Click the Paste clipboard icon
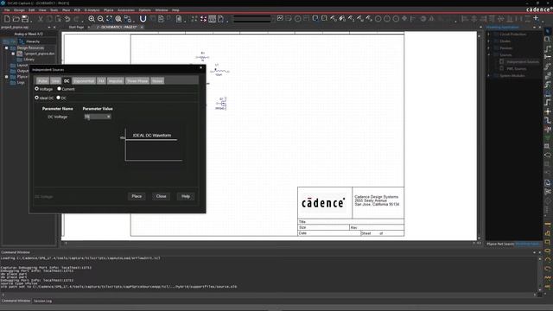 (59, 19)
